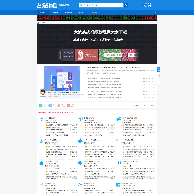Open the dark gray banner card thumbnail
Screen dimensions: 194x194
tap(66, 55)
